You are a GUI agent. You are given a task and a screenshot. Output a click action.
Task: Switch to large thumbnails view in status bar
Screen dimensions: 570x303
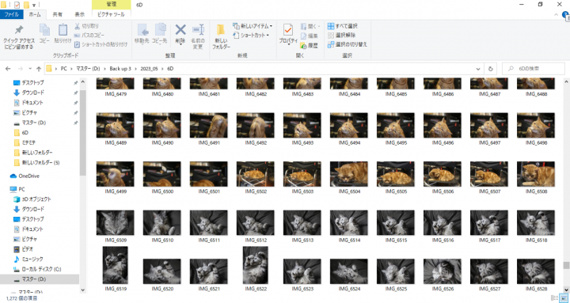coord(564,298)
